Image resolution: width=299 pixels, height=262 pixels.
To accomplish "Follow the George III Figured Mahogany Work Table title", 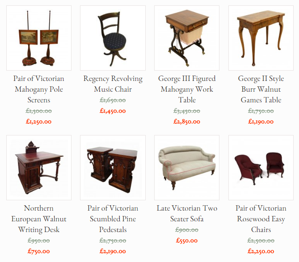I will 187,89.
